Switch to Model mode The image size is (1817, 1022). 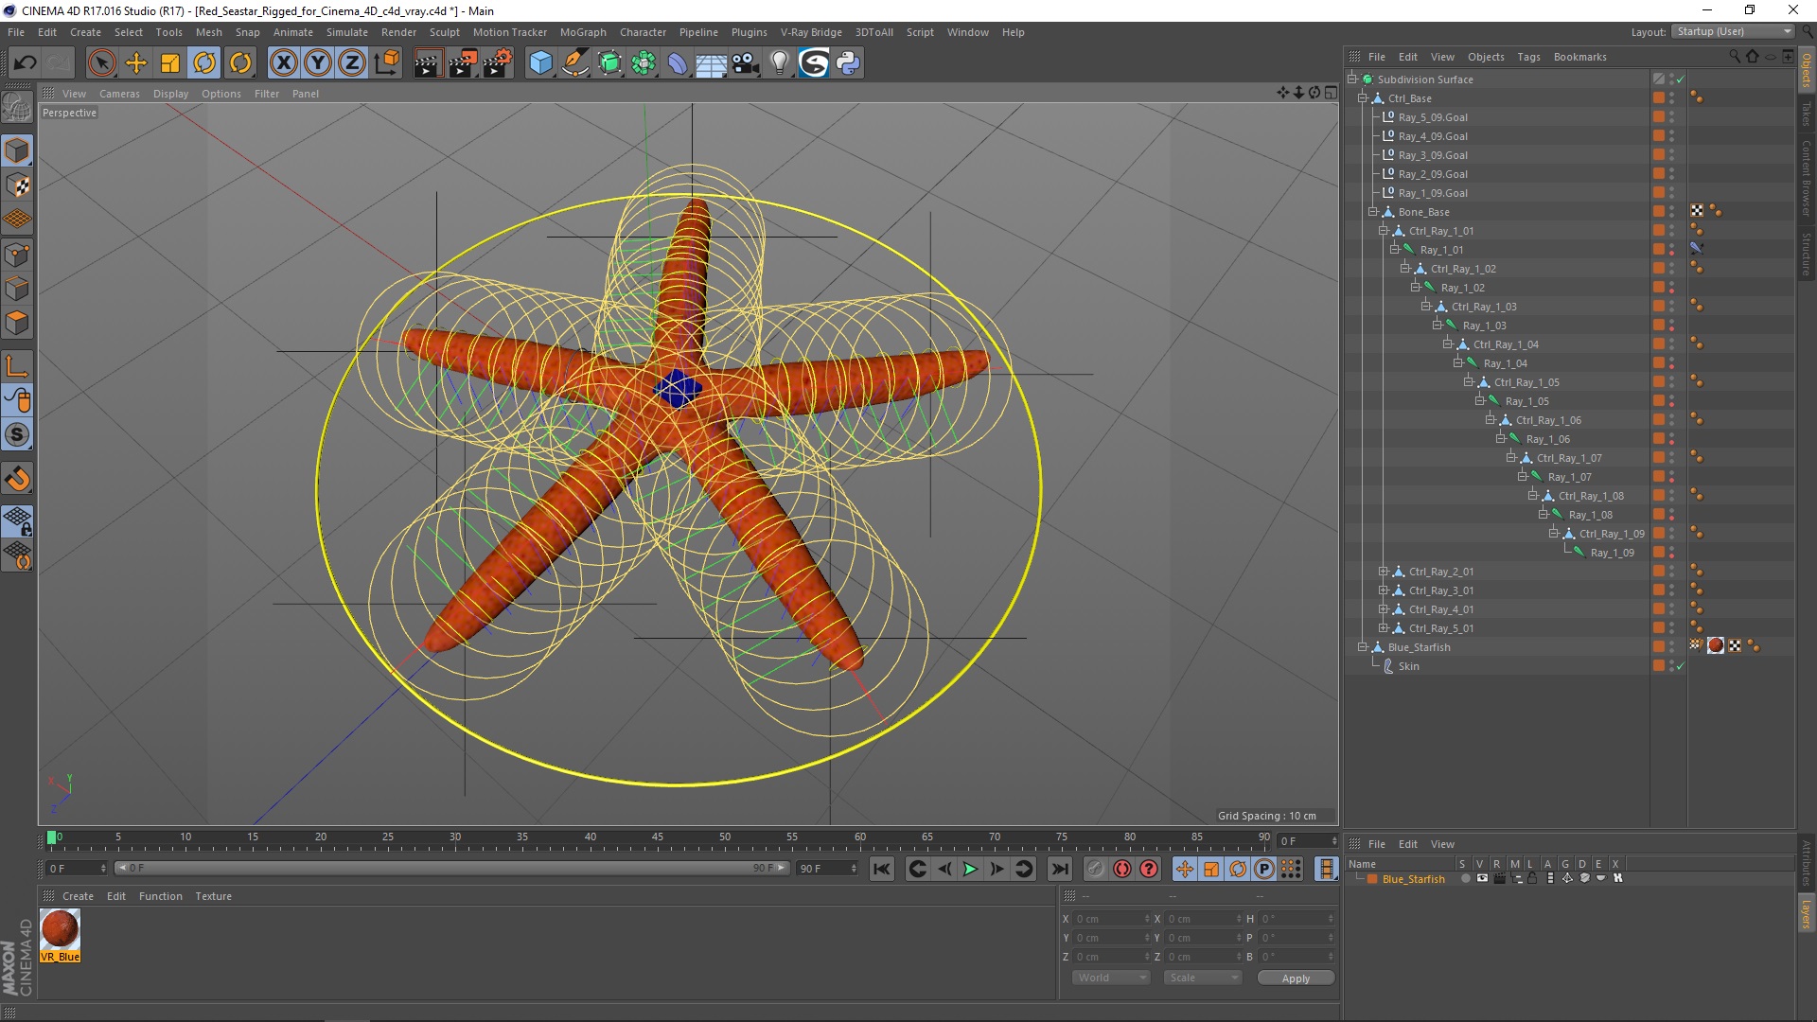click(17, 151)
